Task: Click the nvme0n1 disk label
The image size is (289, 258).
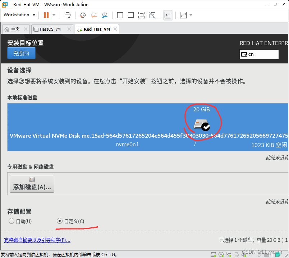Action: point(127,144)
